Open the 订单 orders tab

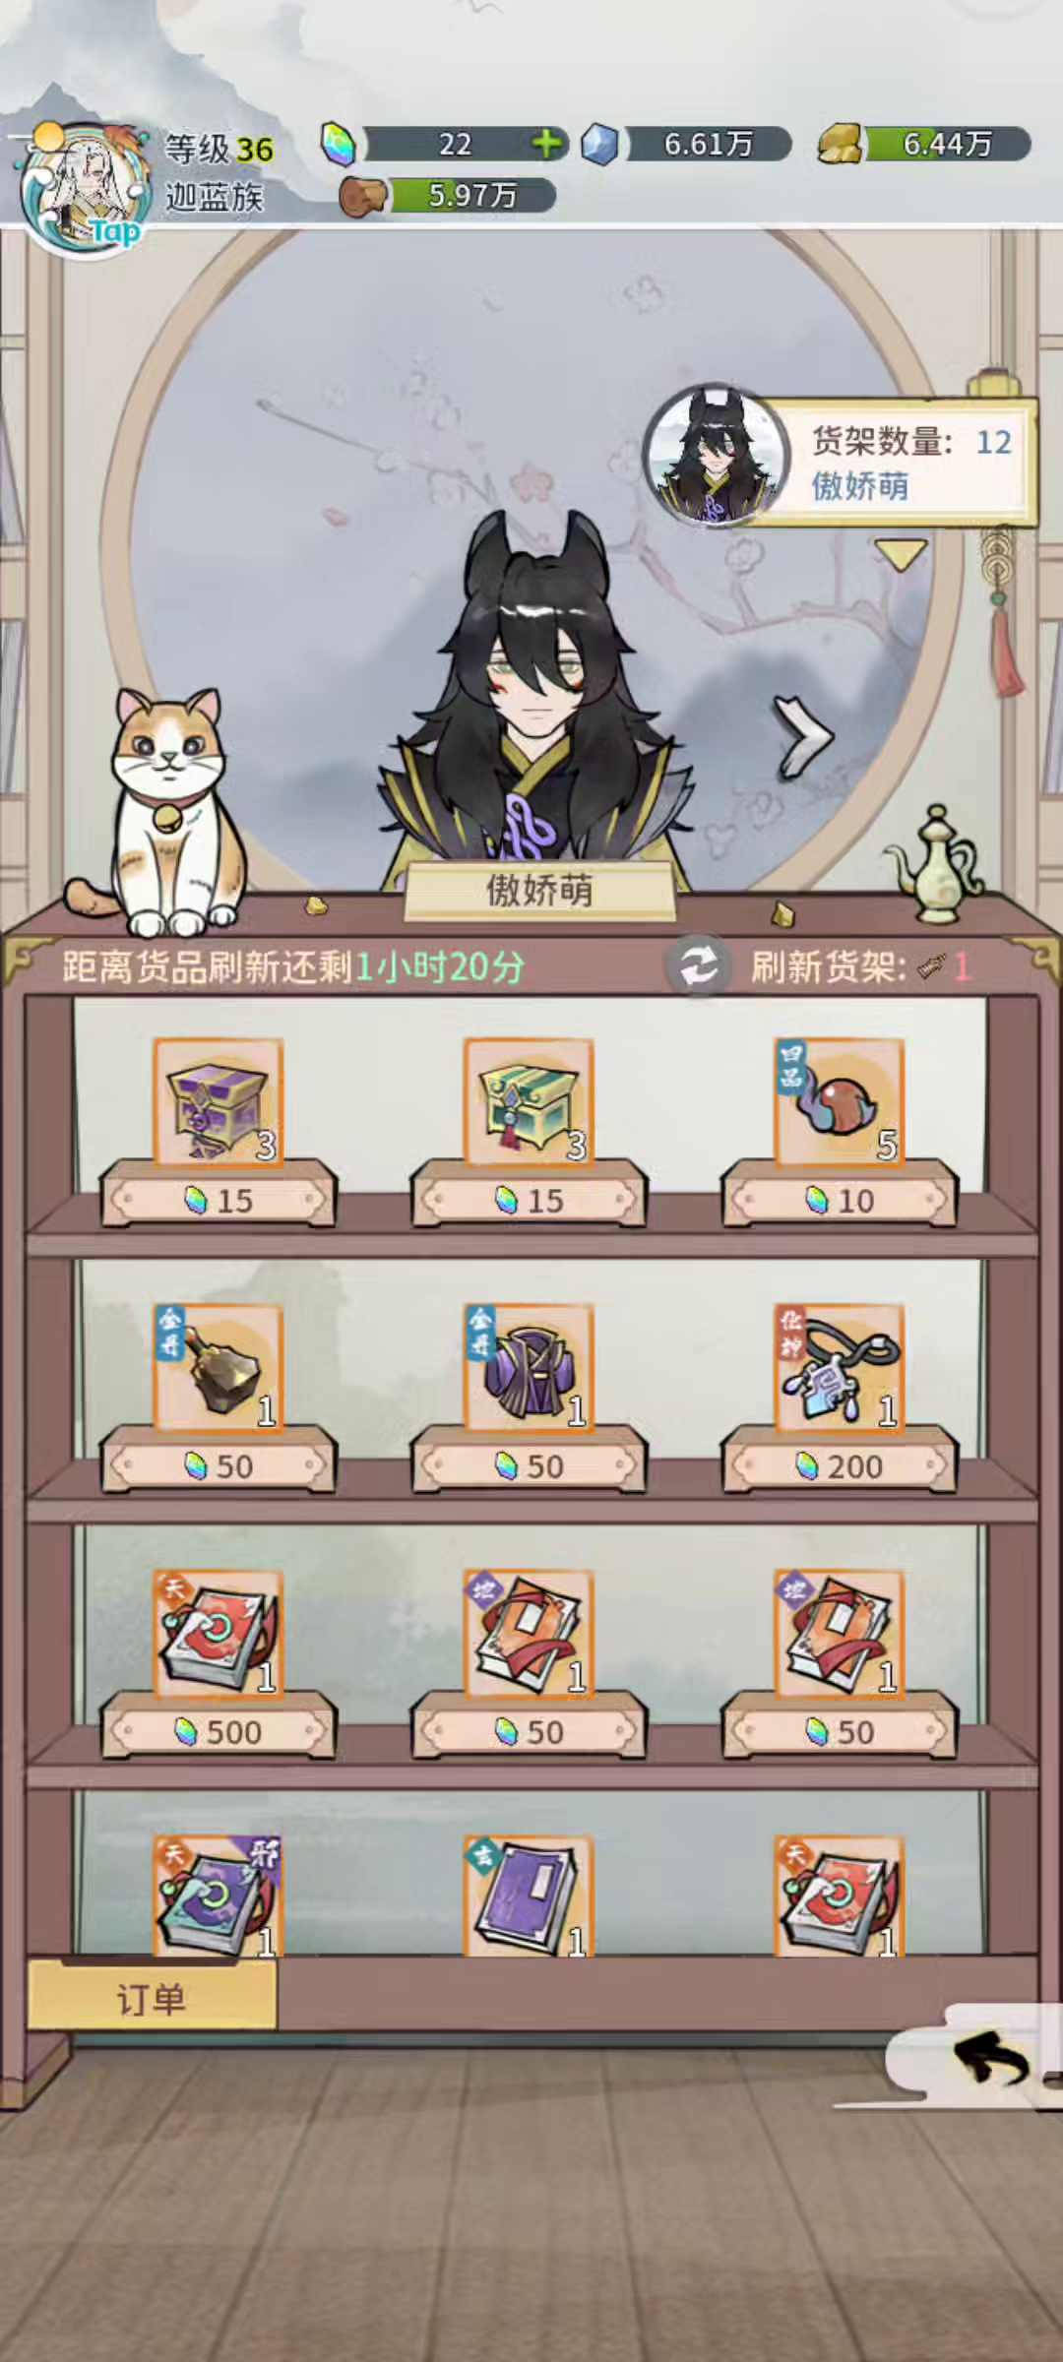pos(152,1999)
